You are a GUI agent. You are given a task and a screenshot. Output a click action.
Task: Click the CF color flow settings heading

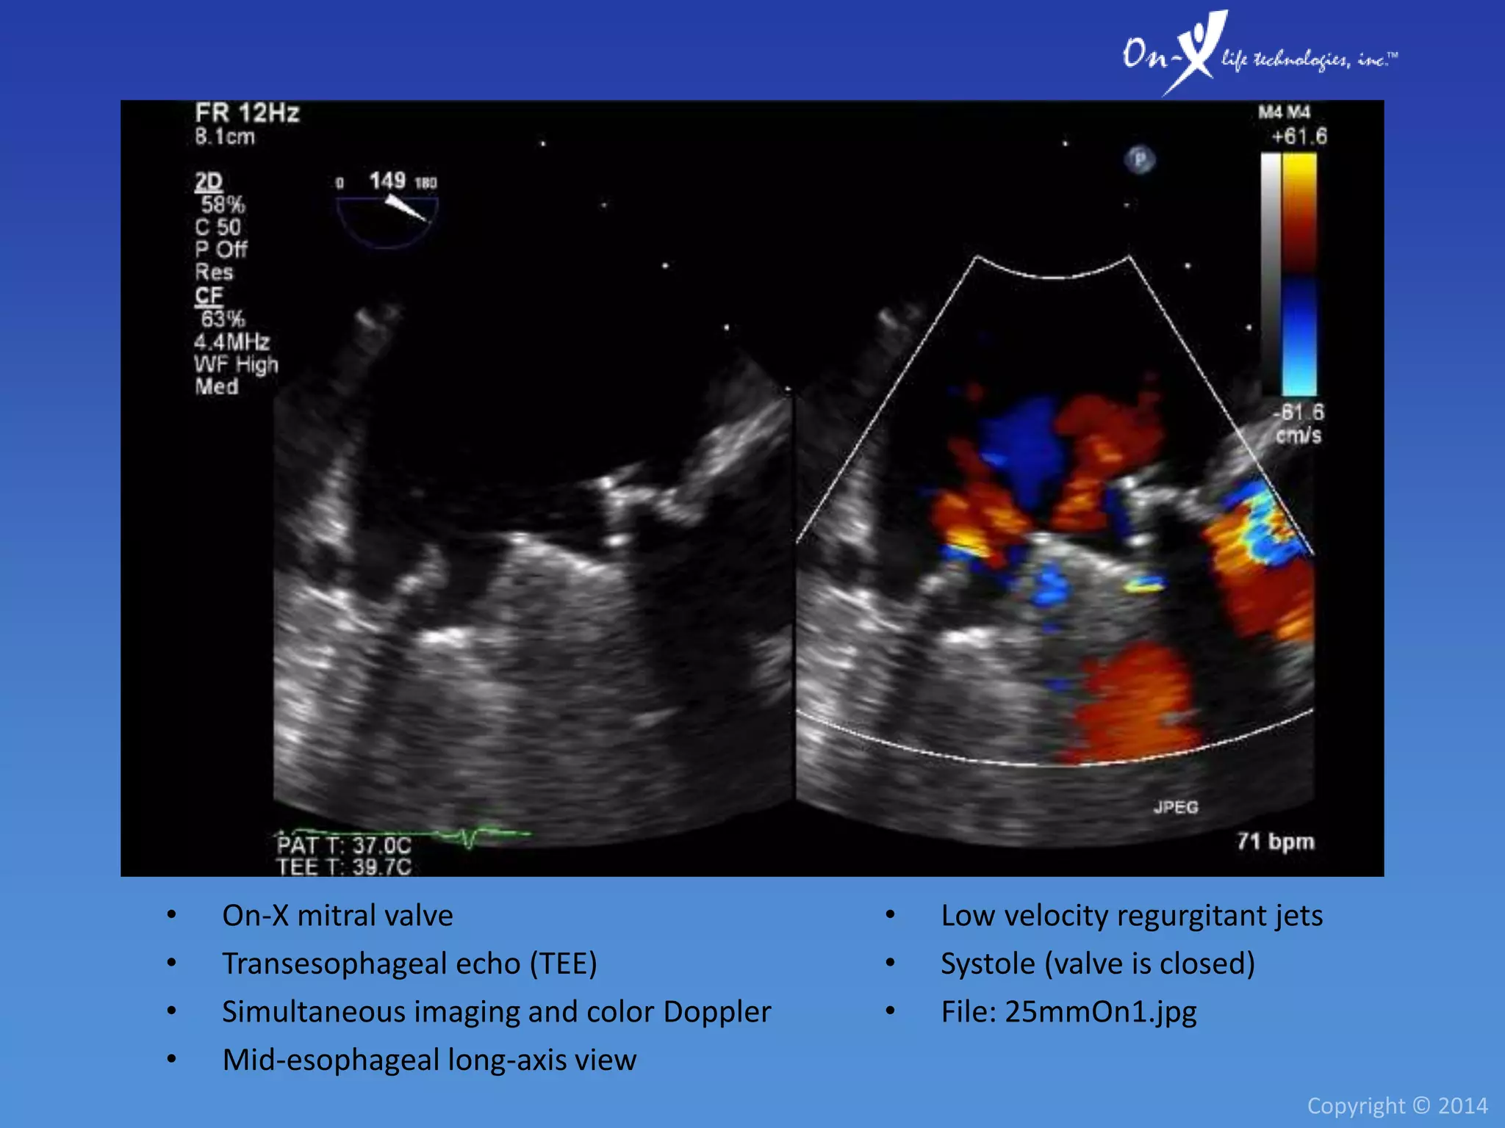[x=209, y=295]
